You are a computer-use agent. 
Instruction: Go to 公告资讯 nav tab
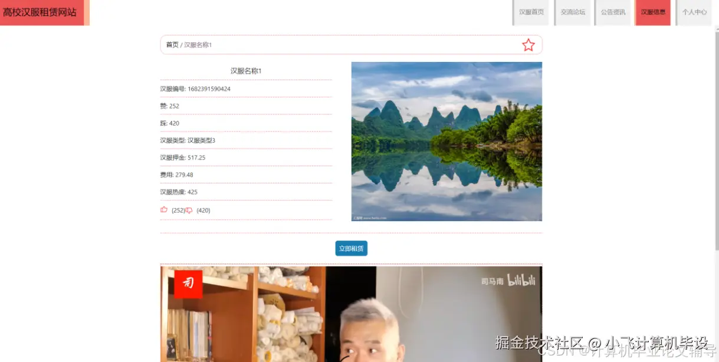613,12
